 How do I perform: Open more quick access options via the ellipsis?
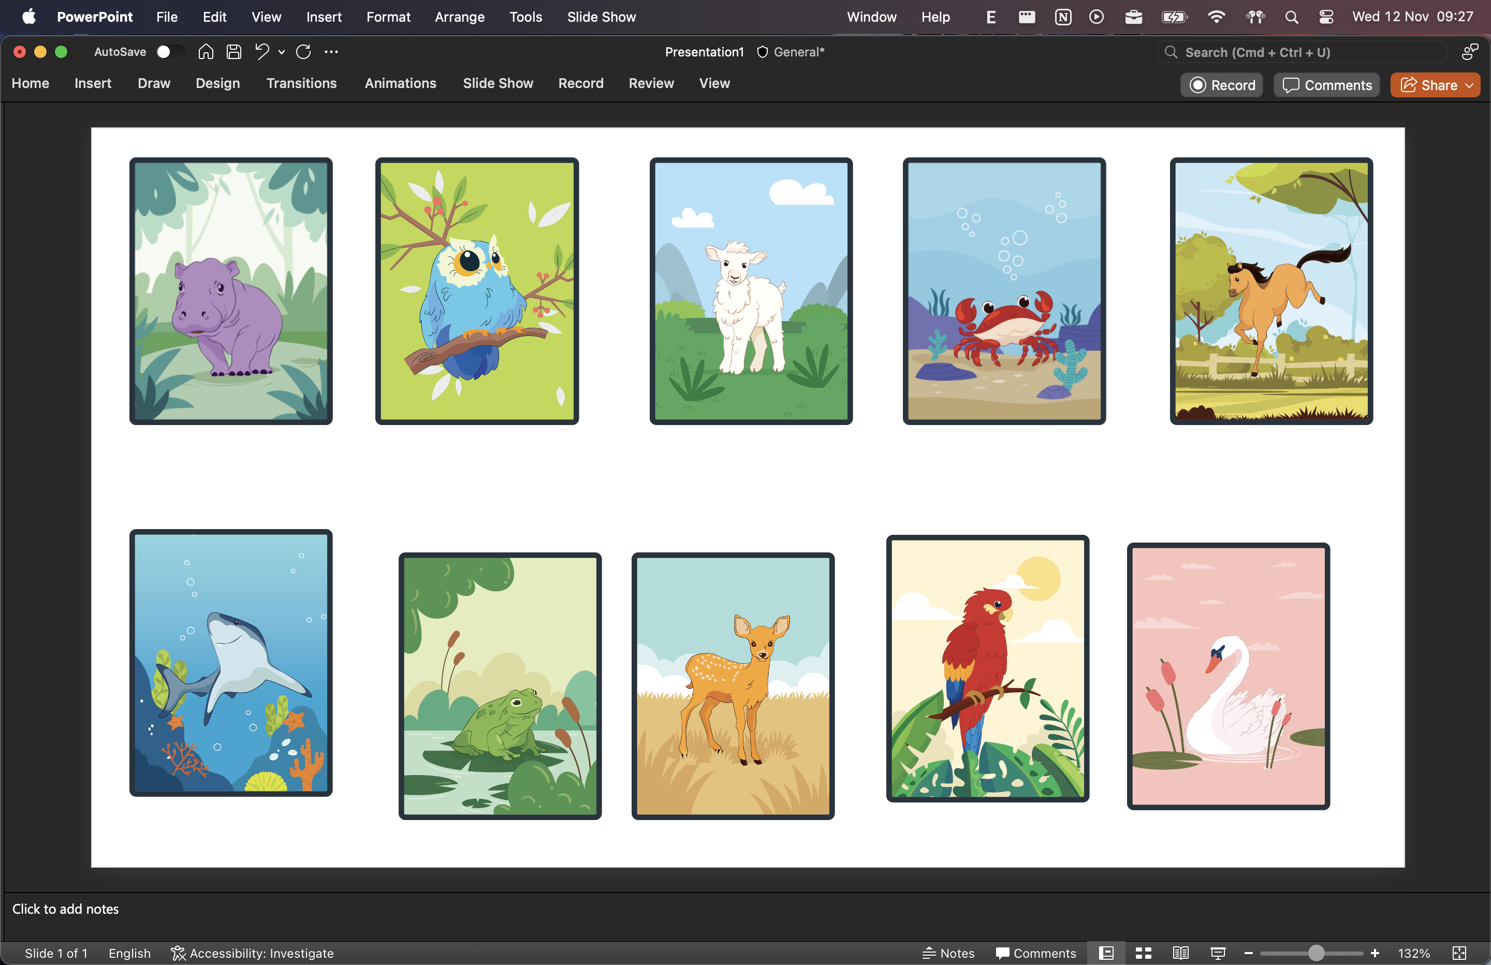click(x=331, y=52)
